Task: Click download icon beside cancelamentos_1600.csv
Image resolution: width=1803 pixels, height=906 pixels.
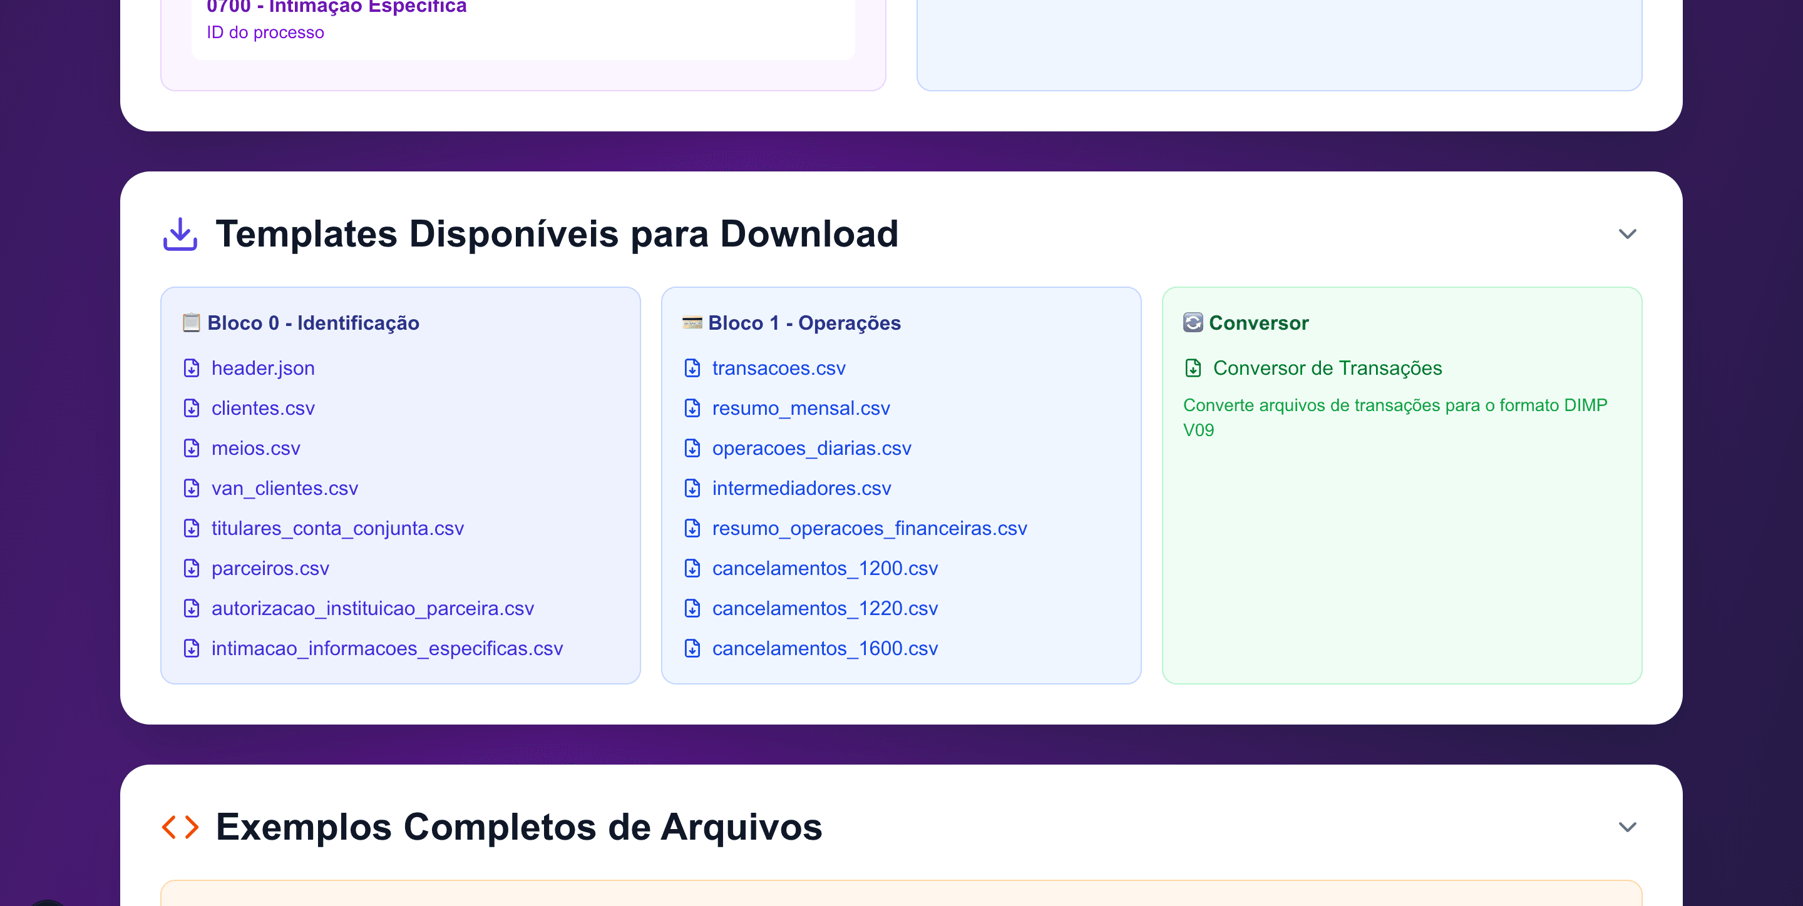Action: [x=692, y=649]
